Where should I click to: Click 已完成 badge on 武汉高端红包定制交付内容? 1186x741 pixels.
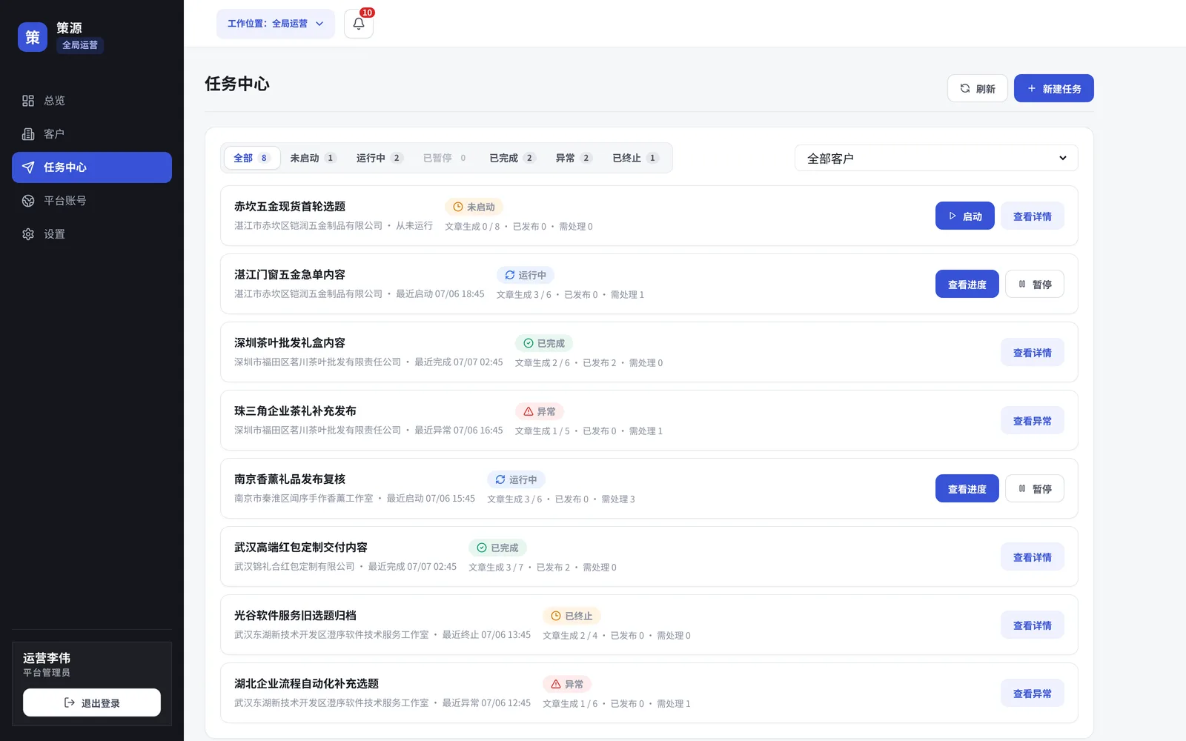coord(497,548)
